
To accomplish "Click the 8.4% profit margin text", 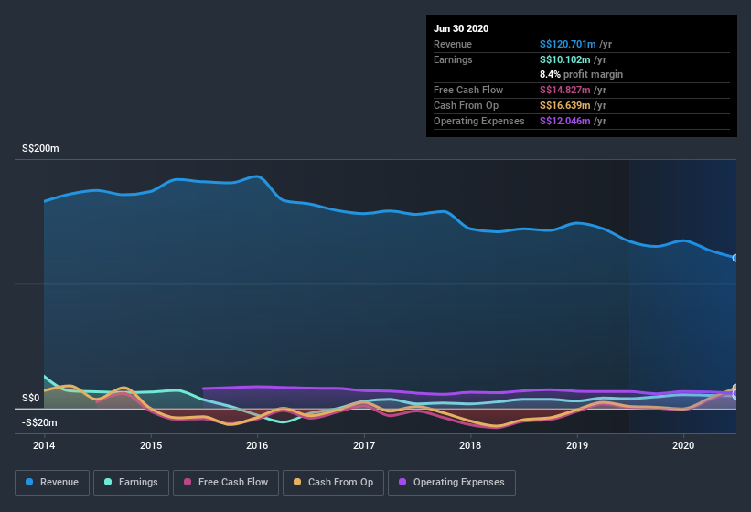I will 582,74.
